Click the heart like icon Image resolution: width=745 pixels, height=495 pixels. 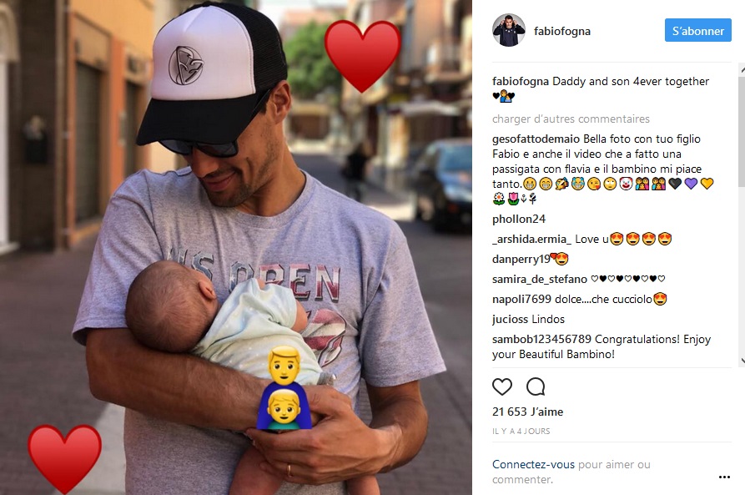pos(501,387)
